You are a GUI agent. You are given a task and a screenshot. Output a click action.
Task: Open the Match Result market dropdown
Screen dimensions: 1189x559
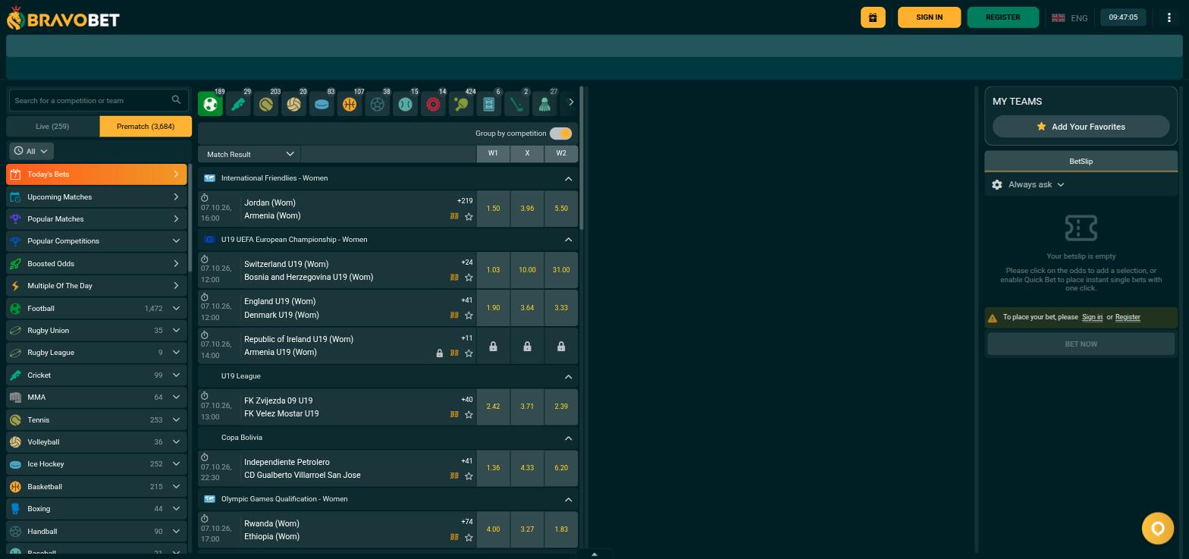(x=249, y=154)
